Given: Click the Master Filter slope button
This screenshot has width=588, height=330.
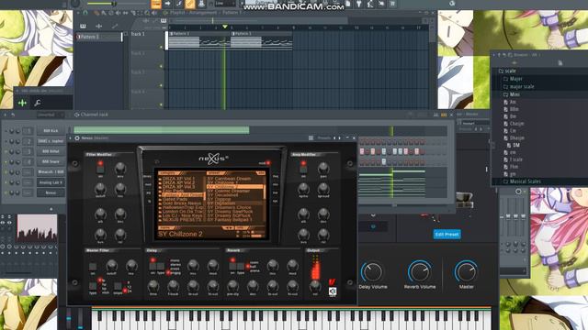Looking at the screenshot, I should tap(118, 286).
